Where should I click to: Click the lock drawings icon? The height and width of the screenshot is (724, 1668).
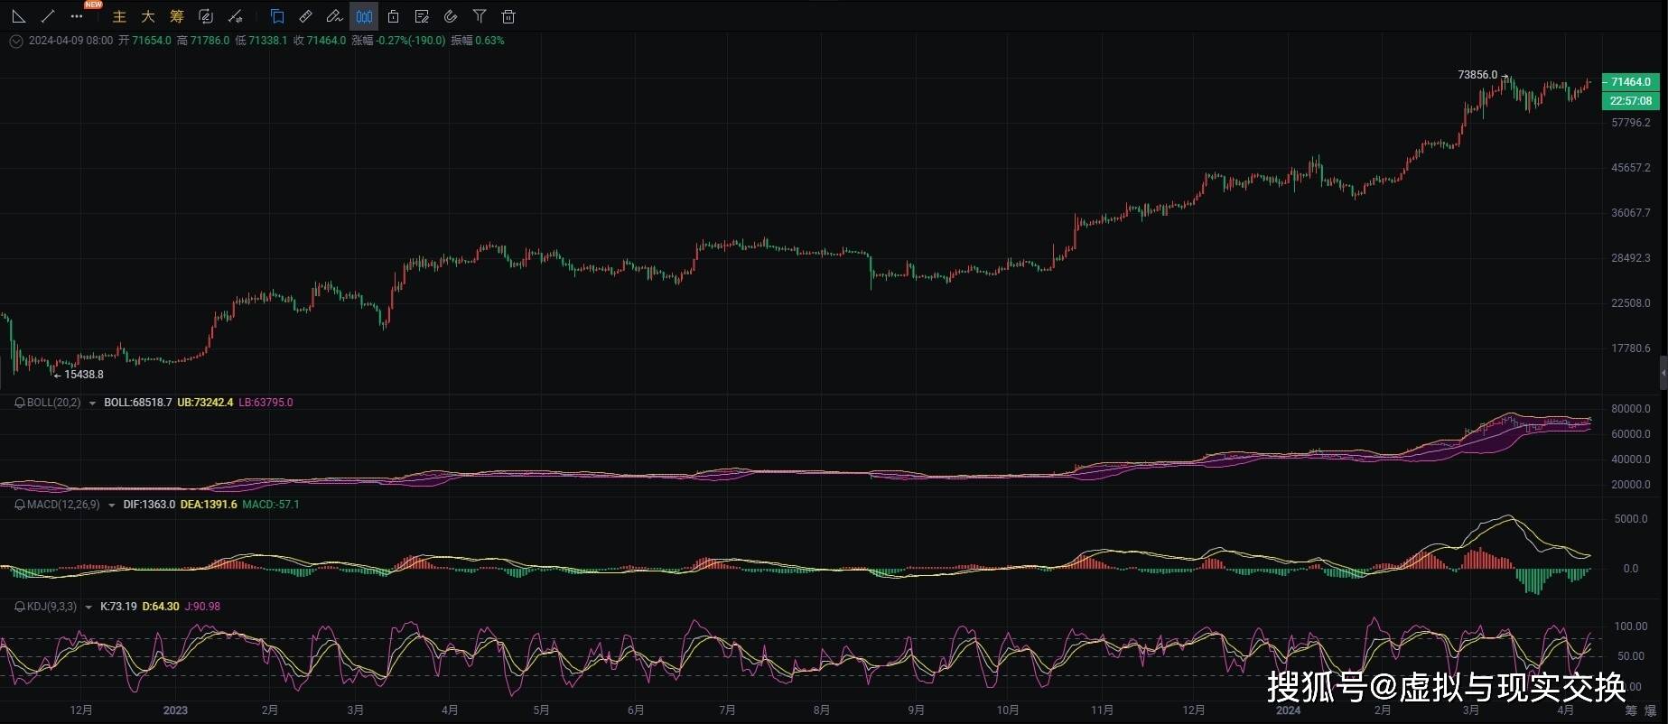pos(393,16)
